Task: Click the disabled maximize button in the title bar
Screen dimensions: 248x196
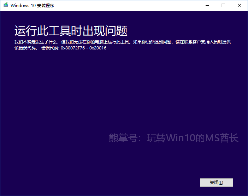Action: pyautogui.click(x=223, y=5)
